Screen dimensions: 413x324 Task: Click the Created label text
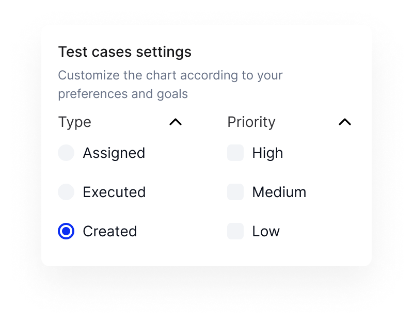point(110,231)
